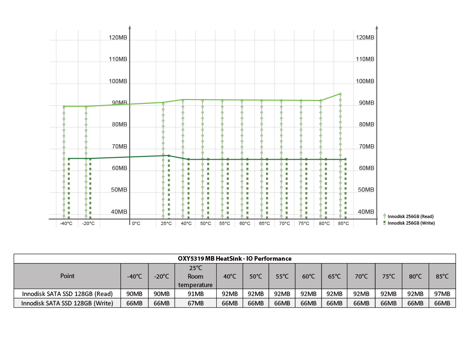Screen dimensions: 470x342
Task: Click the 91MB Read value at room temperature
Action: (196, 294)
